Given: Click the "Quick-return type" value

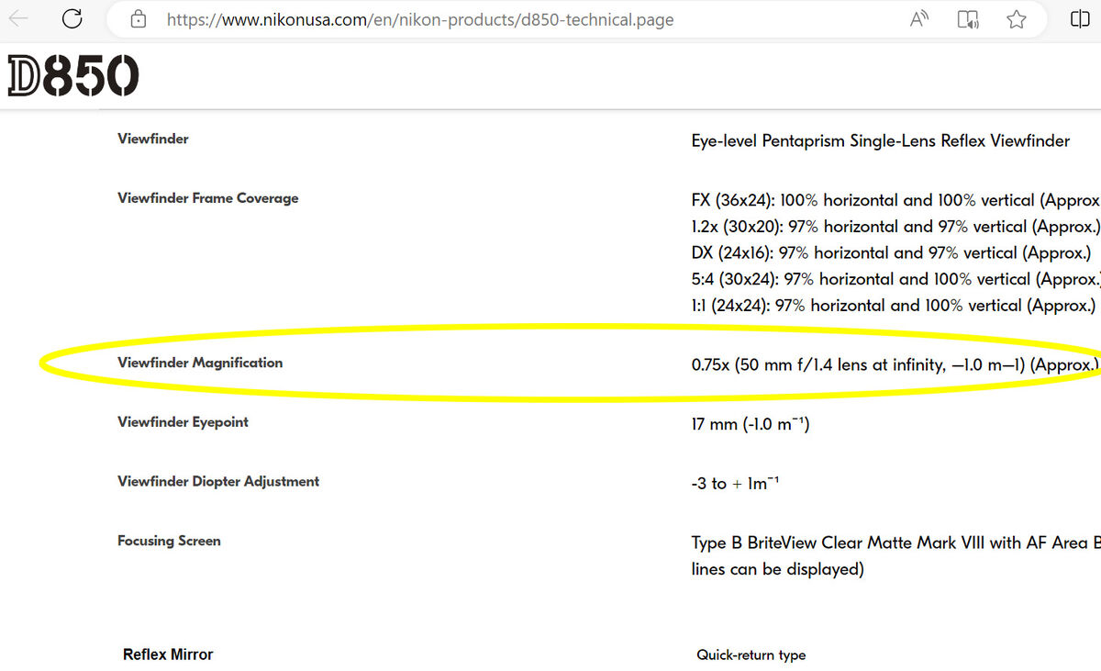Looking at the screenshot, I should (751, 655).
